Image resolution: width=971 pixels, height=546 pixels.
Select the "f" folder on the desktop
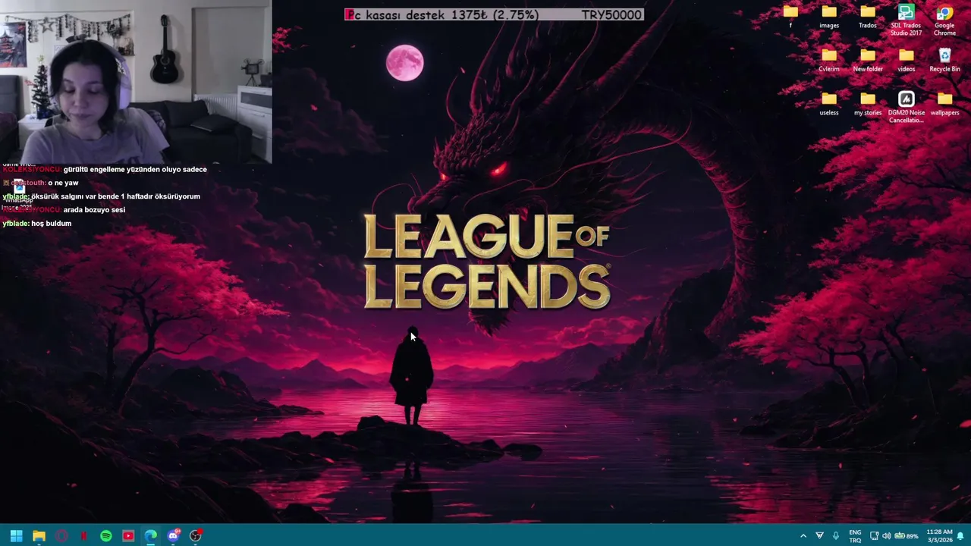[x=790, y=17]
